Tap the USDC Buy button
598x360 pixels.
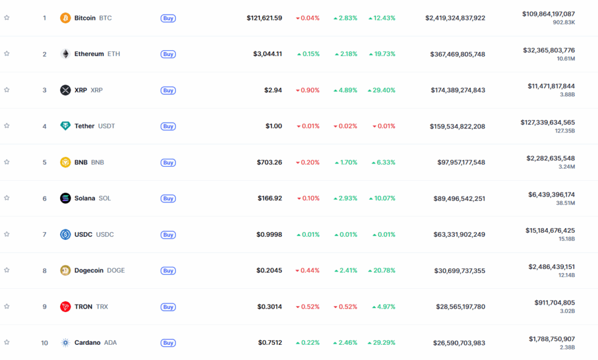click(x=168, y=235)
